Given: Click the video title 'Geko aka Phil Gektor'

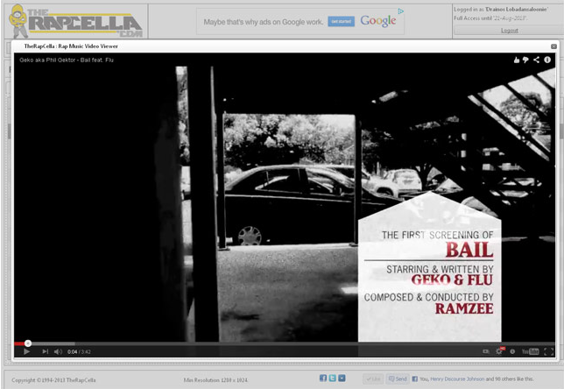Looking at the screenshot, I should (x=67, y=60).
